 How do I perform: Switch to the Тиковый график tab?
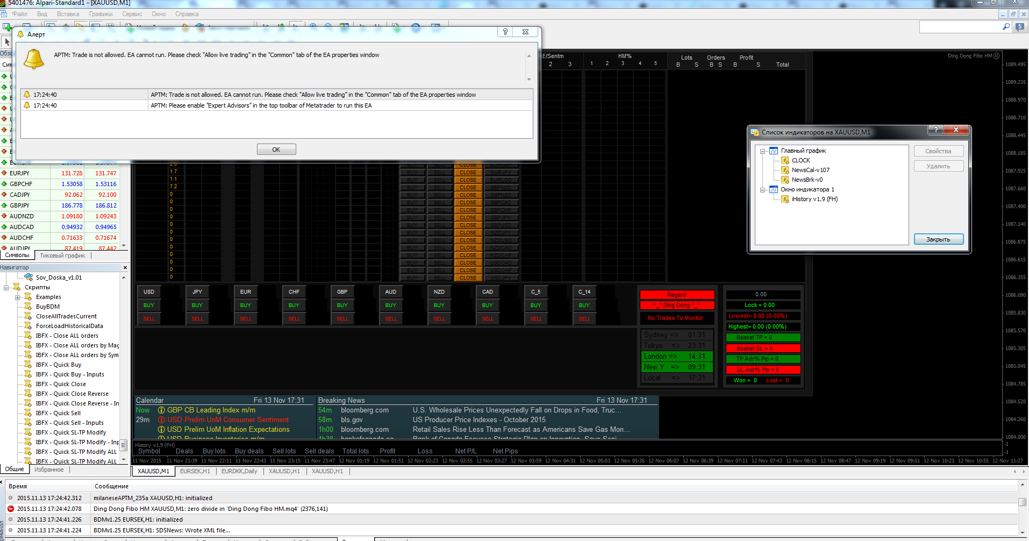click(x=62, y=255)
